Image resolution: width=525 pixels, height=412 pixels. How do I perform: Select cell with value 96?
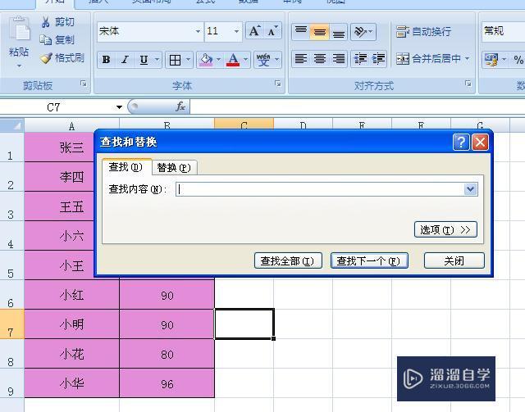pyautogui.click(x=167, y=383)
